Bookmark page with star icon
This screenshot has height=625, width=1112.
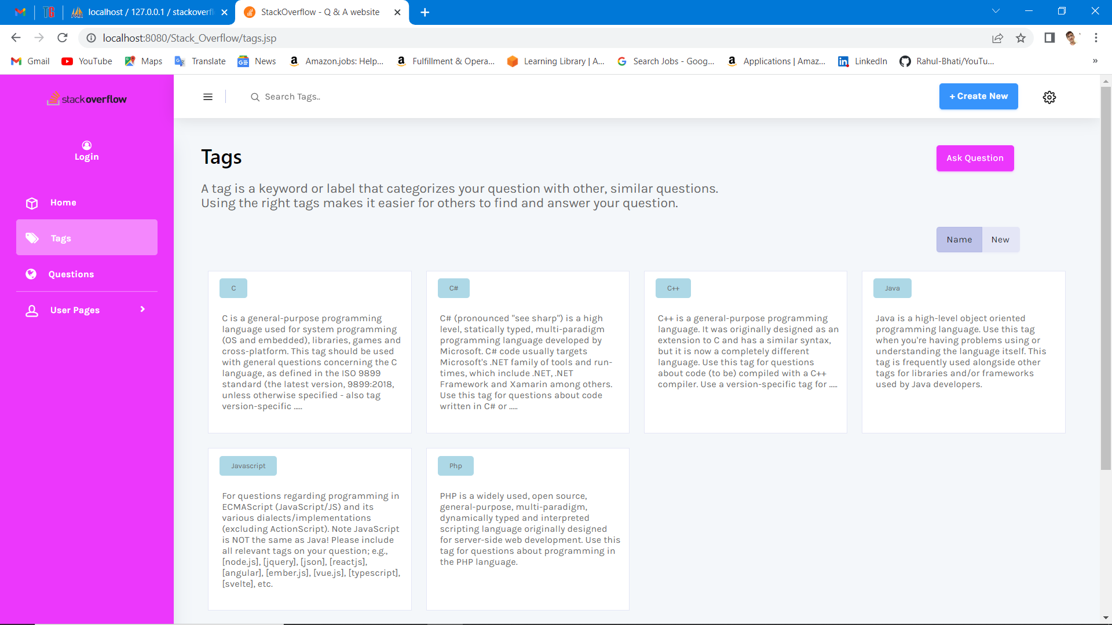click(x=1020, y=38)
